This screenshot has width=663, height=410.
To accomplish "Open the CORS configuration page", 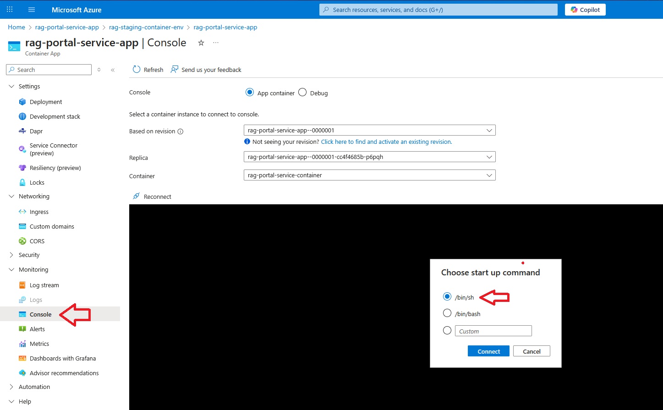I will pos(37,241).
